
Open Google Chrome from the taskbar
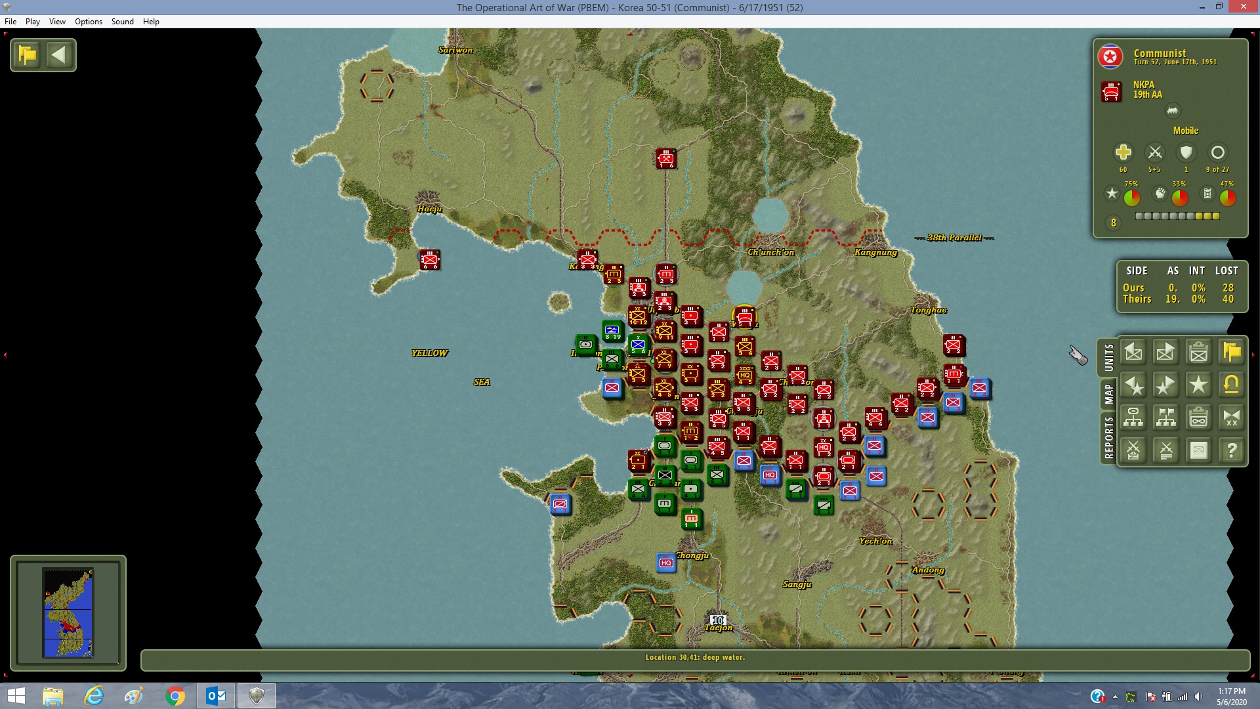tap(175, 696)
